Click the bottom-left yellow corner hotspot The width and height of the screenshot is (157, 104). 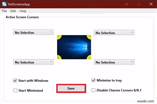(x=59, y=57)
